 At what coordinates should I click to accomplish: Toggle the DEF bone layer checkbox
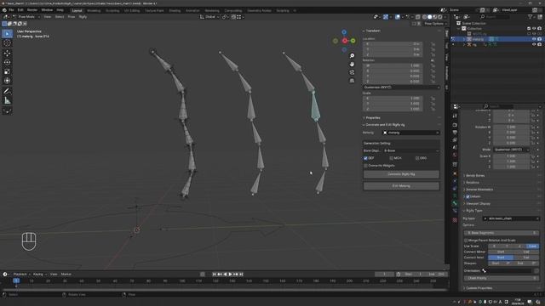[x=365, y=158]
